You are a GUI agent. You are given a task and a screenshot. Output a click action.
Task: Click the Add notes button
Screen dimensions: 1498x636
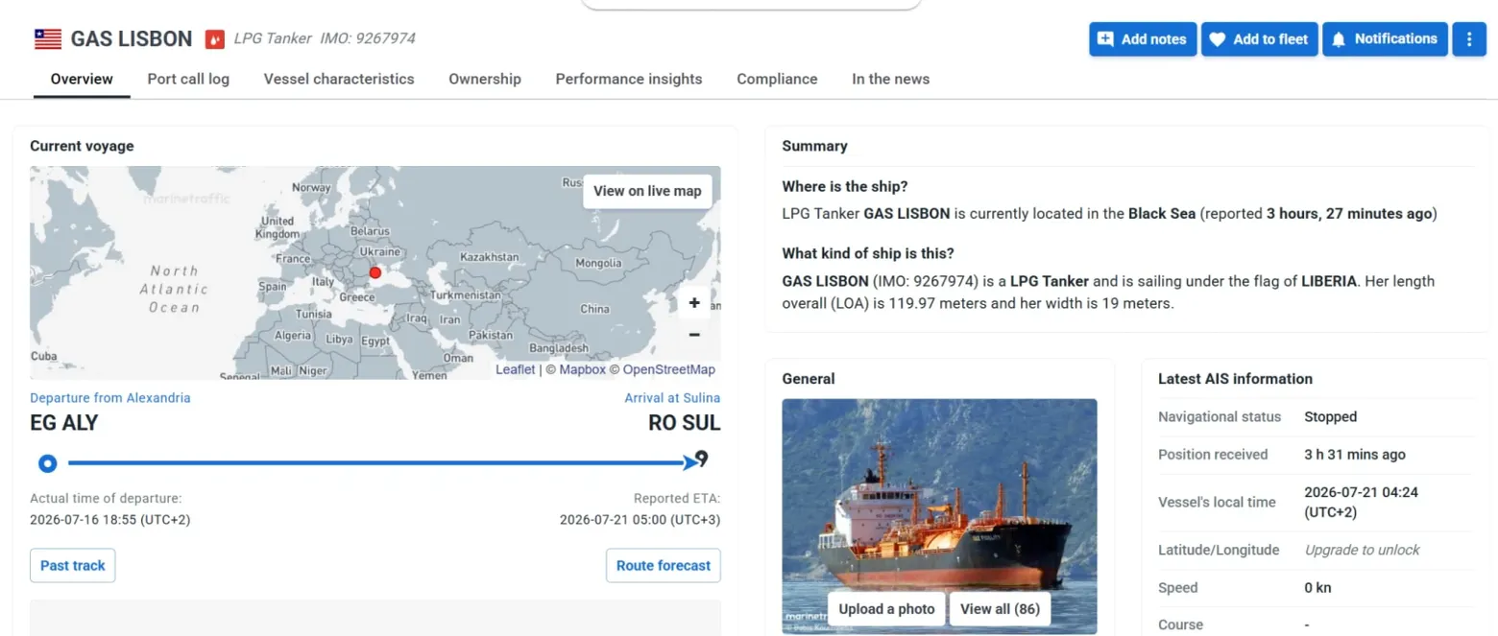pos(1143,39)
